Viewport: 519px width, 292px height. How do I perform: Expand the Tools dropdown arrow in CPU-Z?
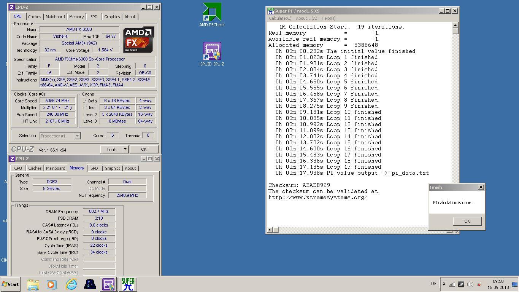tap(125, 149)
